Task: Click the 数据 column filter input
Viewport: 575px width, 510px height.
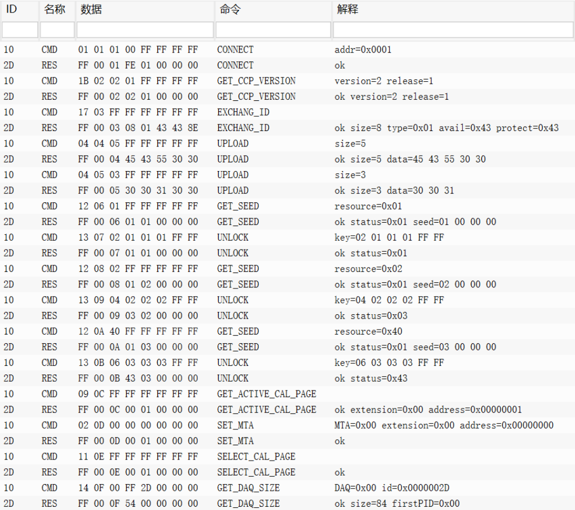Action: point(145,30)
